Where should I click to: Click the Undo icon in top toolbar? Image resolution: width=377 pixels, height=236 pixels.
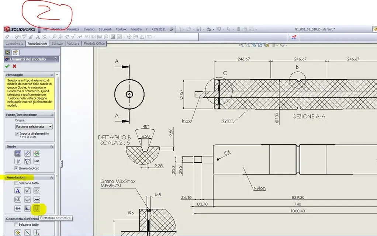(x=218, y=29)
